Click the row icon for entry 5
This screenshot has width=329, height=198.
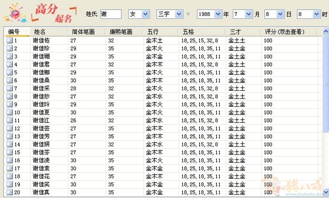(10, 72)
